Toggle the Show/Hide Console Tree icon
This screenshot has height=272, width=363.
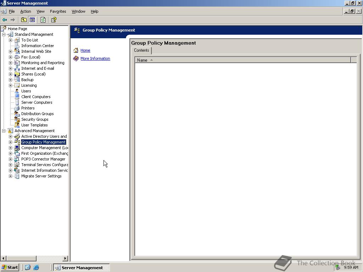tap(32, 20)
